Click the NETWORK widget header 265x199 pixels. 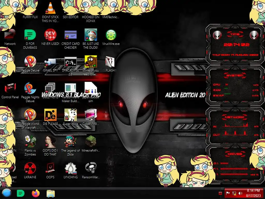pyautogui.click(x=235, y=117)
